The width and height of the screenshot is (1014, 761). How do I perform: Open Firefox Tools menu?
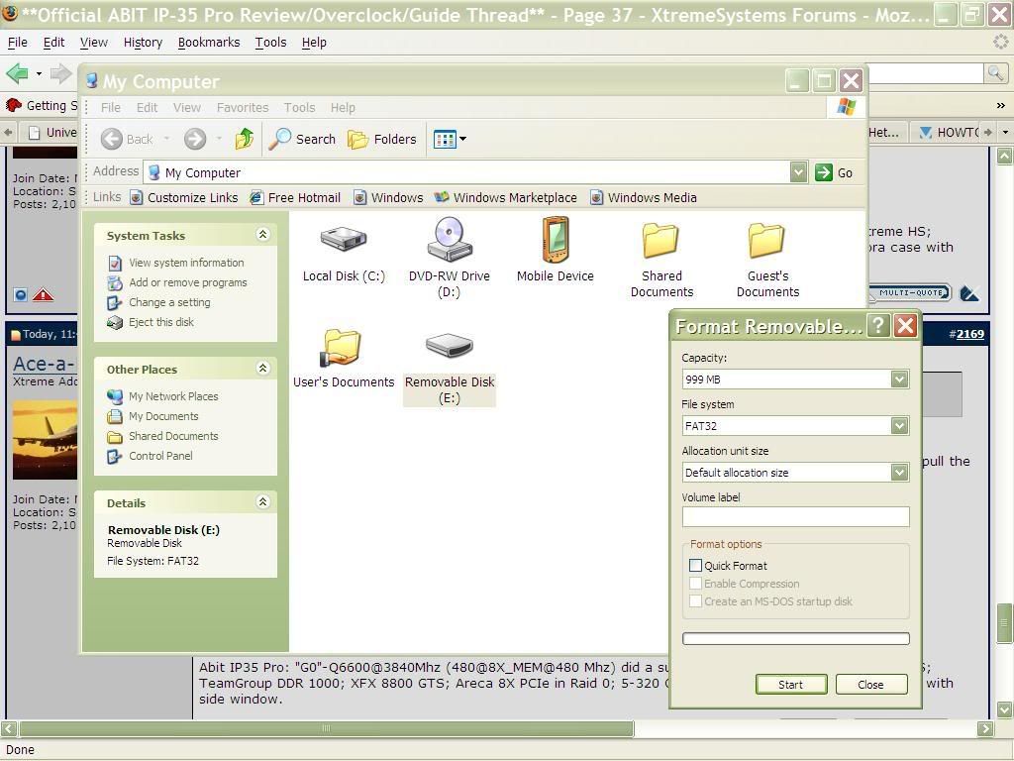coord(270,42)
